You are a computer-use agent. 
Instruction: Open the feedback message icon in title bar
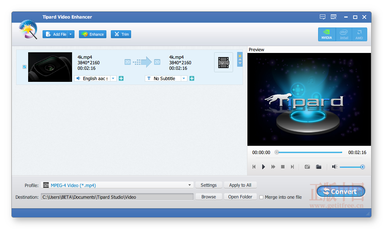[322, 17]
